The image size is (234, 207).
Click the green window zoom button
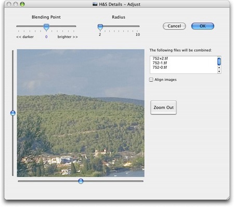(x=22, y=4)
